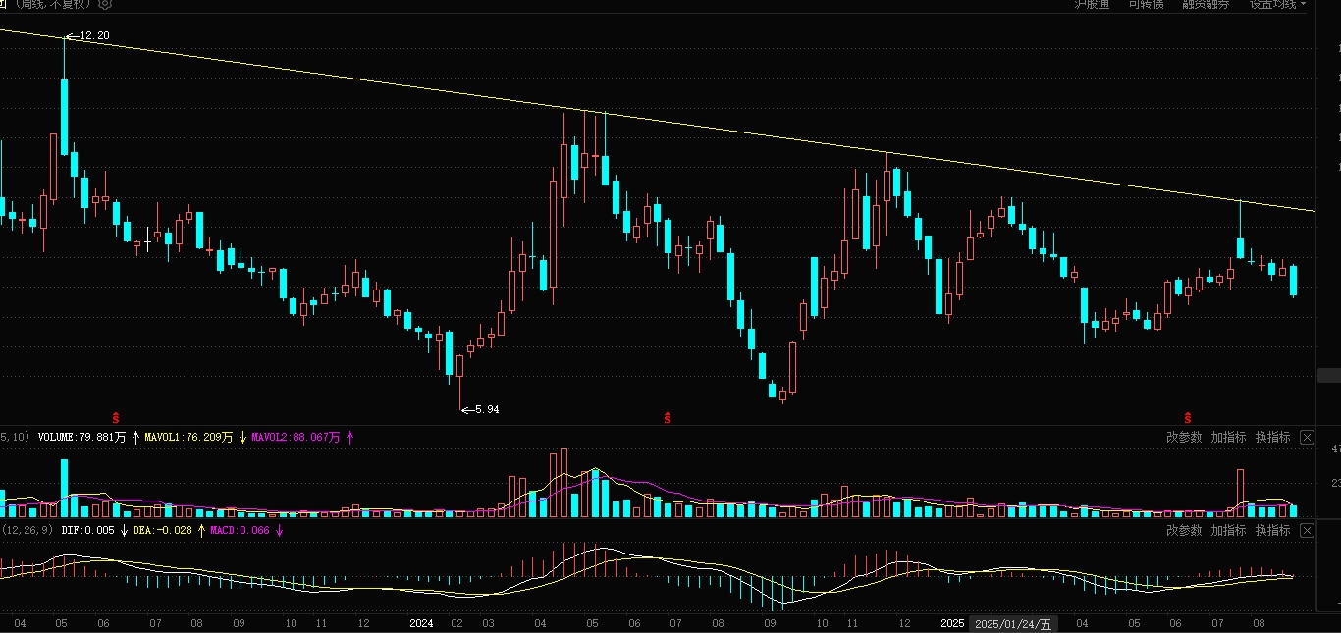Click the VOLUME:79.881万 readout
1341x633 pixels.
tap(81, 438)
